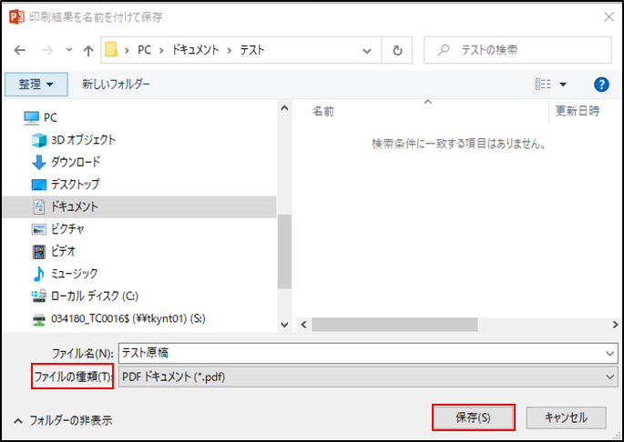Click the network drive icon
Screen dimensions: 624x442
pos(39,319)
